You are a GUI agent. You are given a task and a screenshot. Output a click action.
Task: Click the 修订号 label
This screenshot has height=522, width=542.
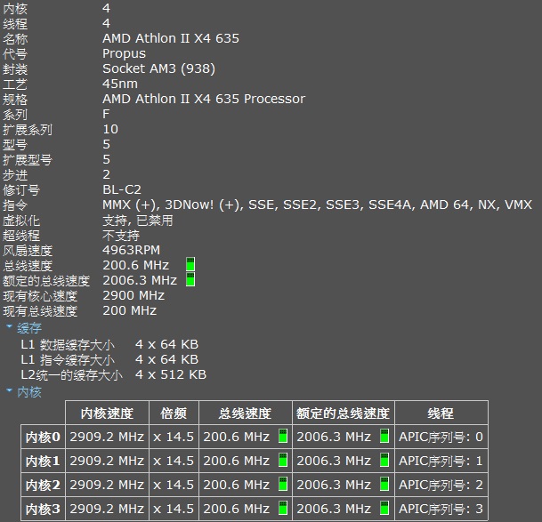(x=21, y=190)
